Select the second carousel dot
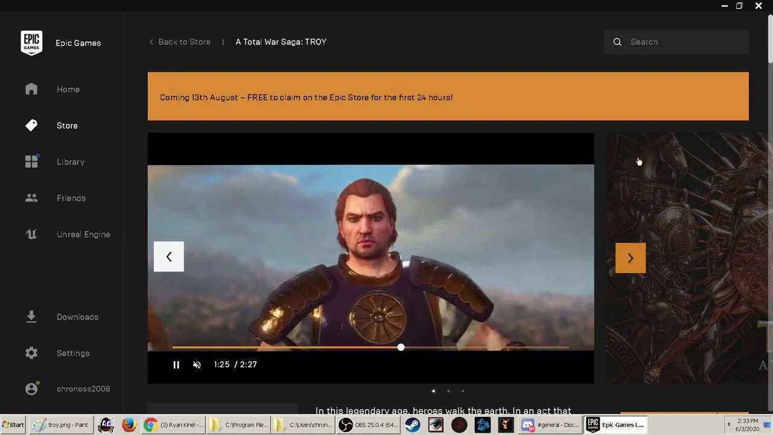This screenshot has height=435, width=773. pyautogui.click(x=448, y=391)
